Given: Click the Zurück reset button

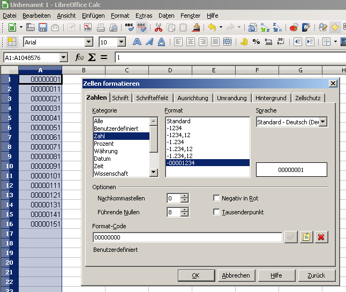Looking at the screenshot, I should pyautogui.click(x=317, y=275).
